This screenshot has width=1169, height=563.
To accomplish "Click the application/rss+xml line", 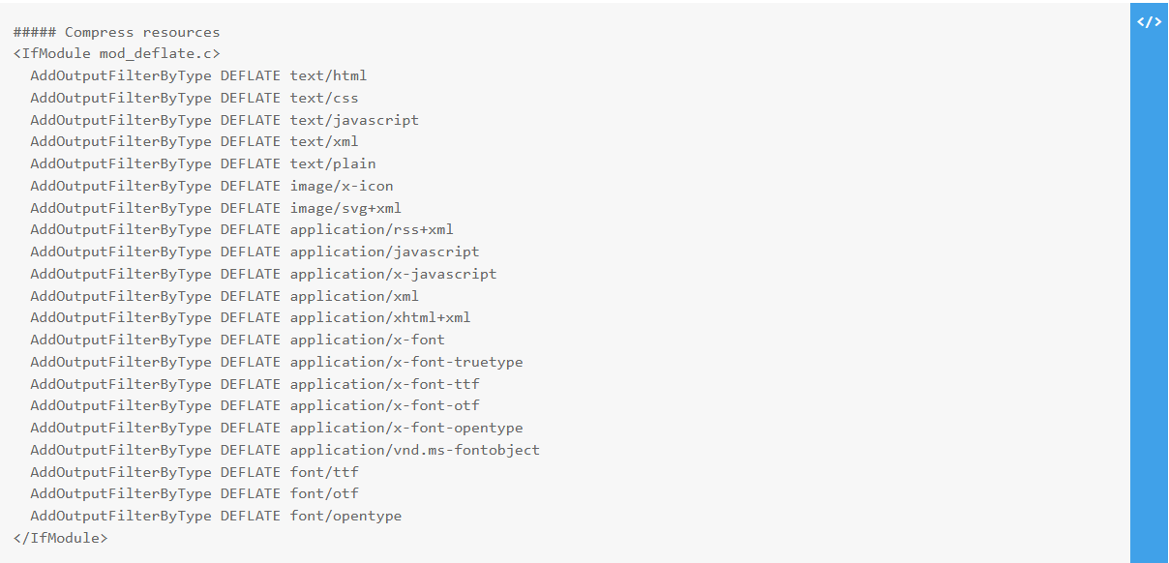I will (x=242, y=229).
